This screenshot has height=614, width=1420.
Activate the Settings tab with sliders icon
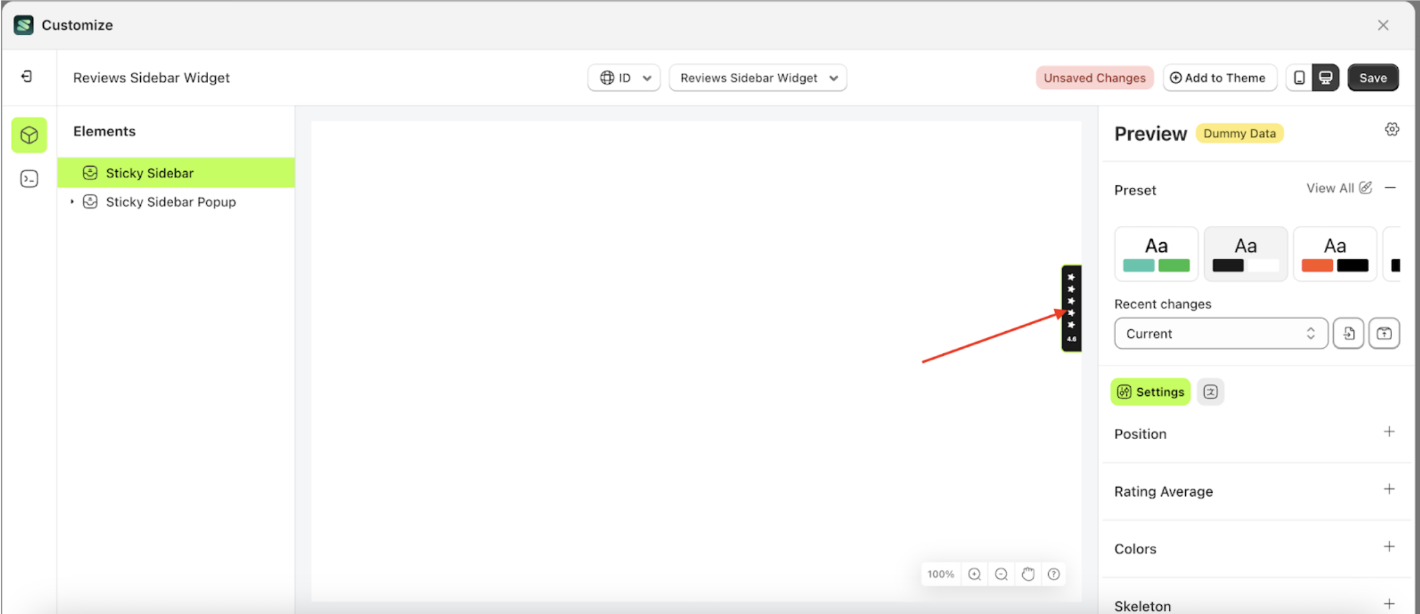pos(1150,391)
